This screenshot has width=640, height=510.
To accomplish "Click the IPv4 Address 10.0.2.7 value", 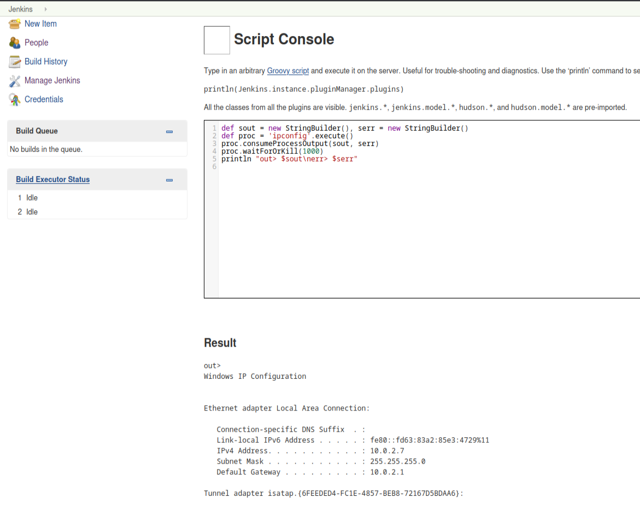I will 387,451.
